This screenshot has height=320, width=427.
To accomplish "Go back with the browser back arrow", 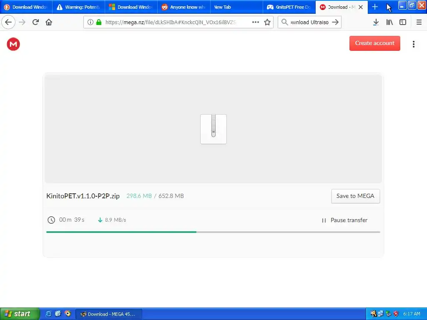I will coord(8,22).
